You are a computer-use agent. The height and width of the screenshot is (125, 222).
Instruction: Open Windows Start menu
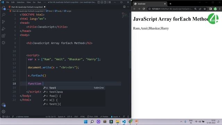[x=86, y=122]
